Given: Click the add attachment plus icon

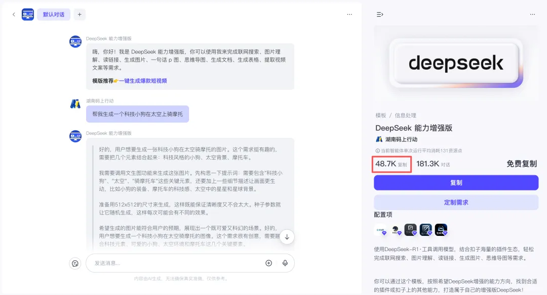Looking at the screenshot, I should (x=268, y=263).
